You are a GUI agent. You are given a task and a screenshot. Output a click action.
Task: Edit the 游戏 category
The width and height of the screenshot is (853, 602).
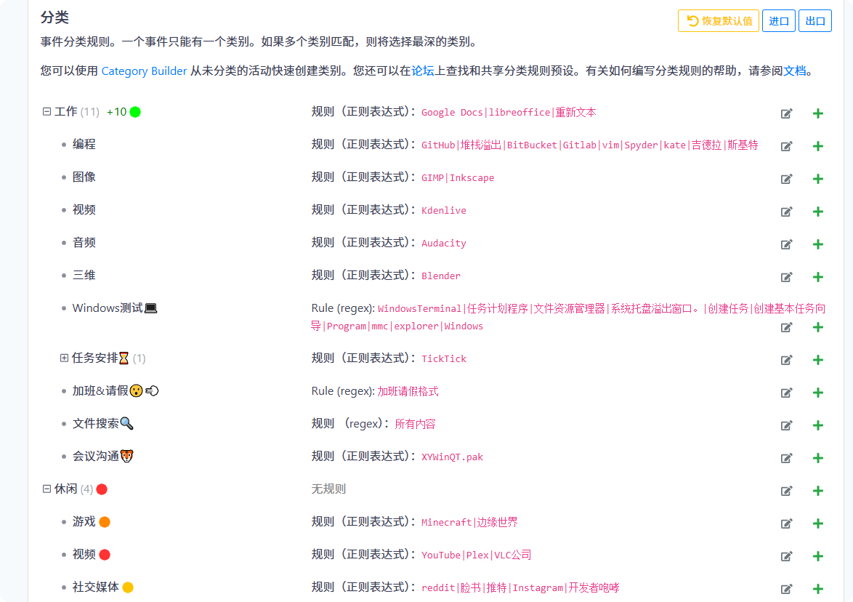[x=787, y=523]
